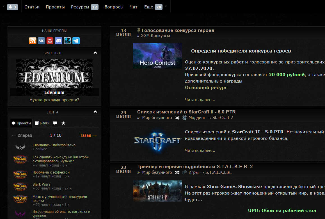Open Читать далее in Hero Contest post
The width and height of the screenshot is (325, 219).
click(200, 100)
